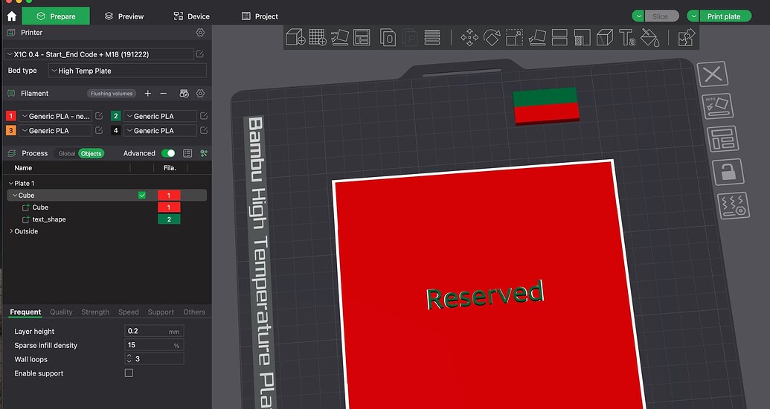Screen dimensions: 770x409
Task: Expand the Outside tree group
Action: 11,231
